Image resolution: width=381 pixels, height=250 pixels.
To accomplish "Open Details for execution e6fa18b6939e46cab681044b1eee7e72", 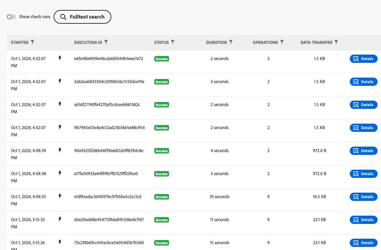I will (363, 59).
